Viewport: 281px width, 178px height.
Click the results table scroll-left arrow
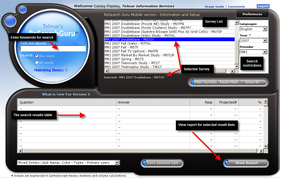pyautogui.click(x=20, y=151)
